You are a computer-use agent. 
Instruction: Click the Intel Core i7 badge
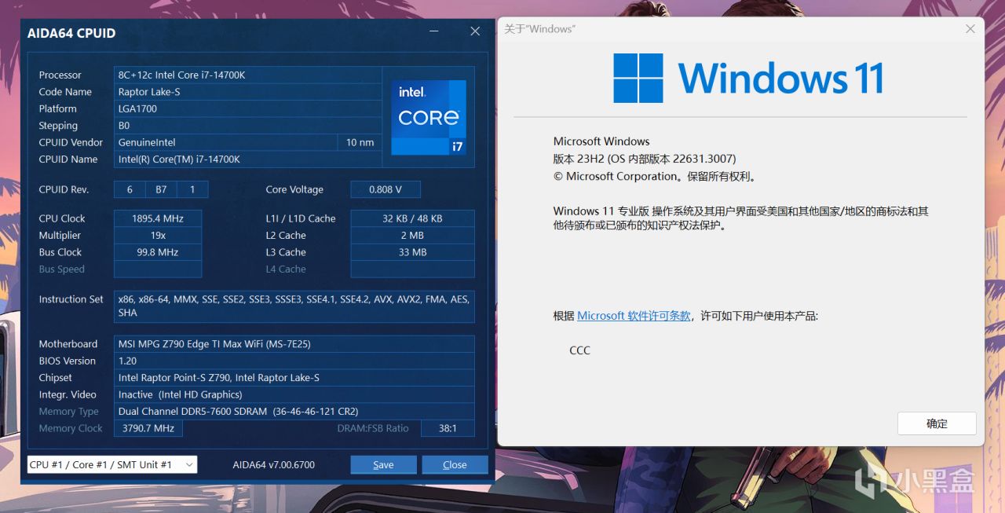[428, 116]
